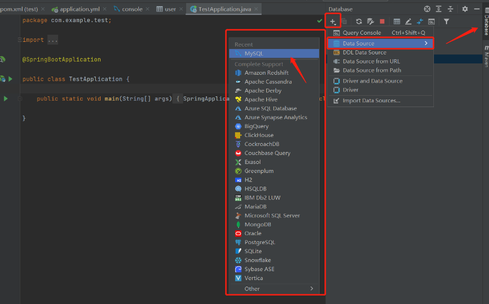Click Import Data Sources... option
Viewport: 489px width, 304px height.
pyautogui.click(x=371, y=101)
